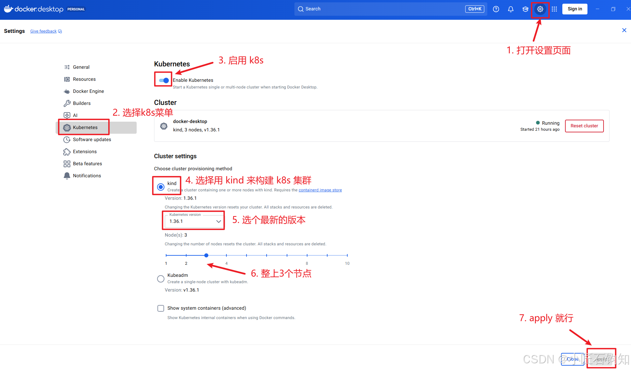The image size is (631, 370).
Task: Click the Sign in button
Action: [x=575, y=9]
